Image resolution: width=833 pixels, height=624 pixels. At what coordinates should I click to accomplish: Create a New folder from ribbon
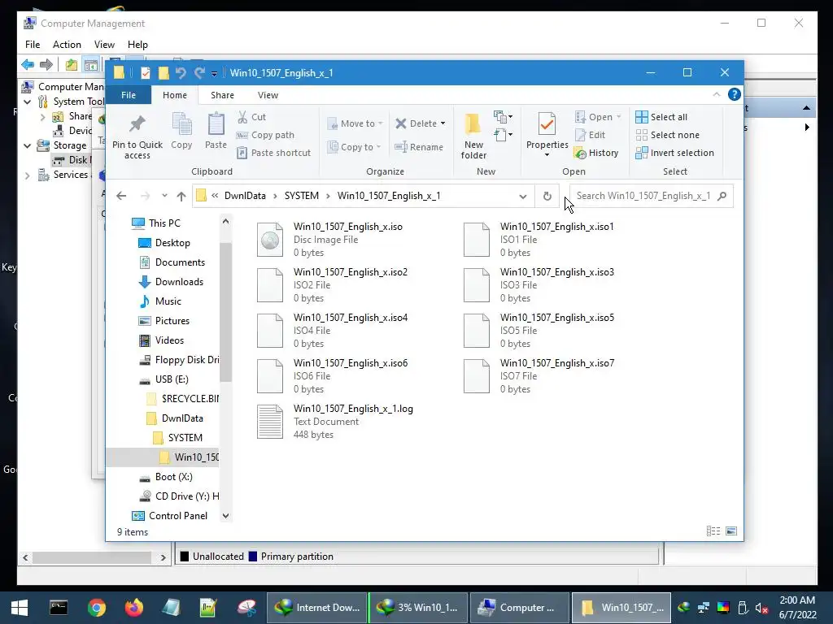tap(473, 136)
